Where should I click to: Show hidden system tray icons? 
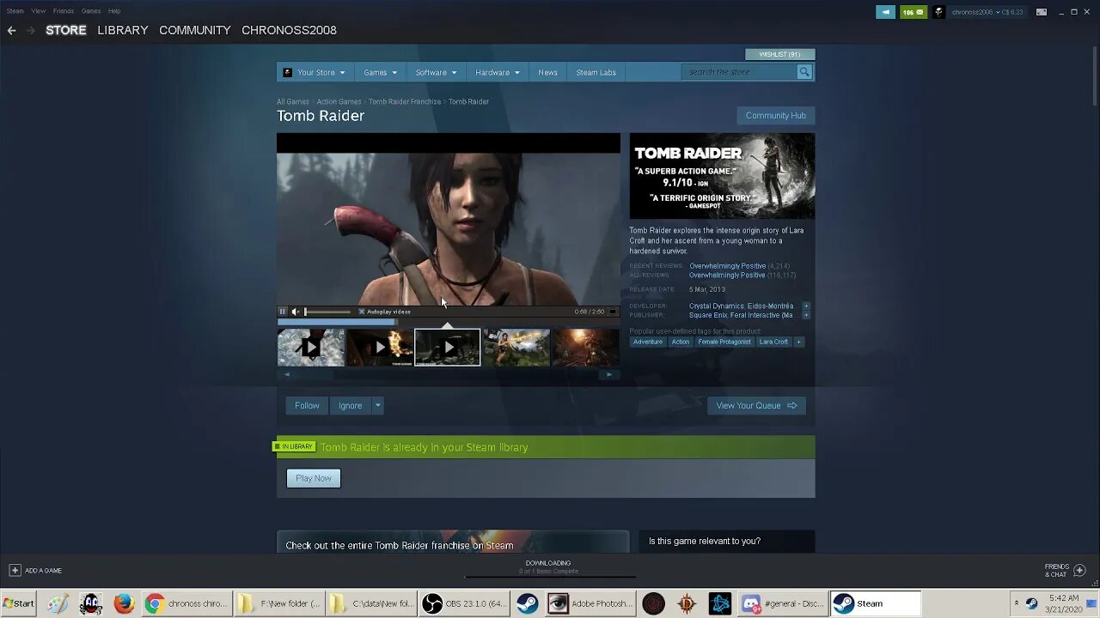tap(1016, 603)
